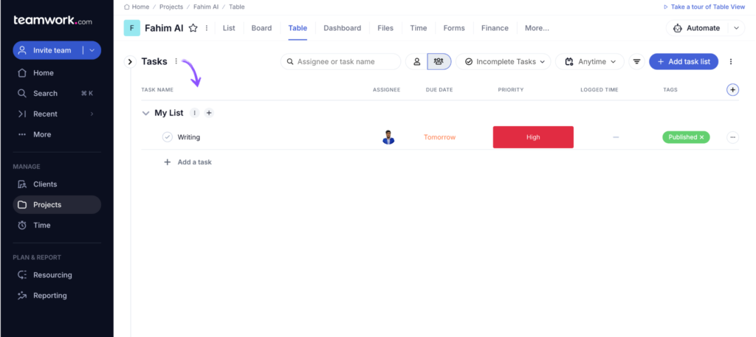Click the Projects breadcrumb link
The width and height of the screenshot is (756, 337).
(x=171, y=7)
